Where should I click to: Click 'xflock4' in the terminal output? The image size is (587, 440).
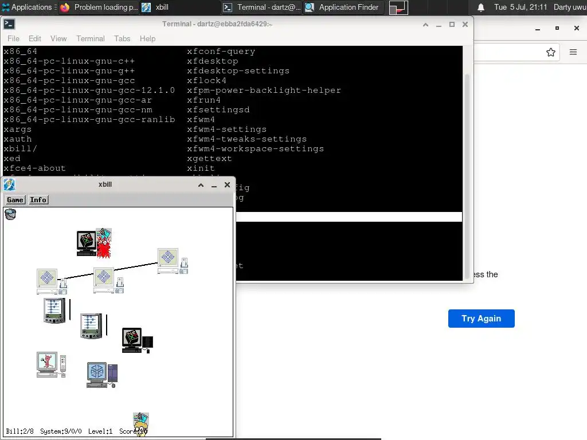pos(206,80)
